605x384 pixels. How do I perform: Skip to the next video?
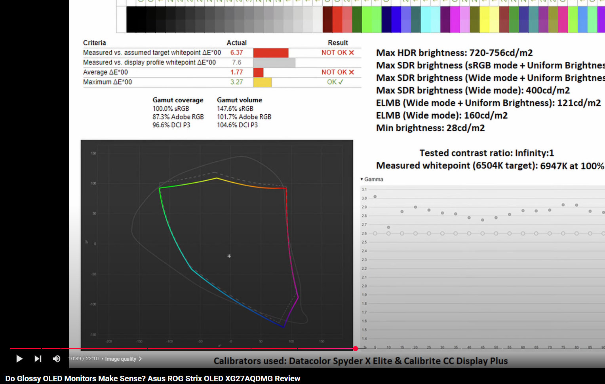point(38,359)
